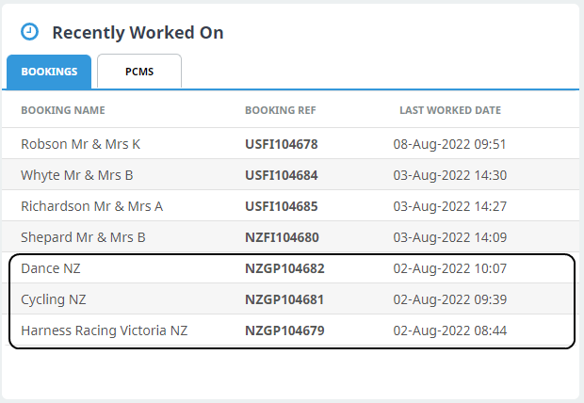Open the Dance NZ booking

pos(51,268)
